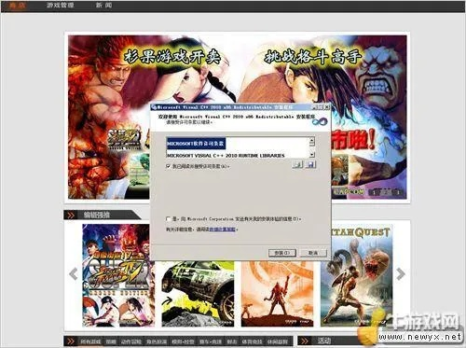
Task: Tick the accept license terms checkbox
Action: click(169, 166)
